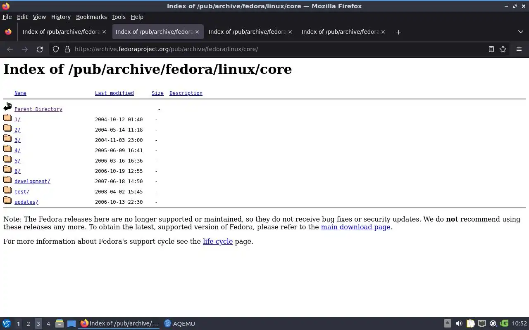The height and width of the screenshot is (330, 529).
Task: Open the 4/ directory link
Action: coord(17,151)
